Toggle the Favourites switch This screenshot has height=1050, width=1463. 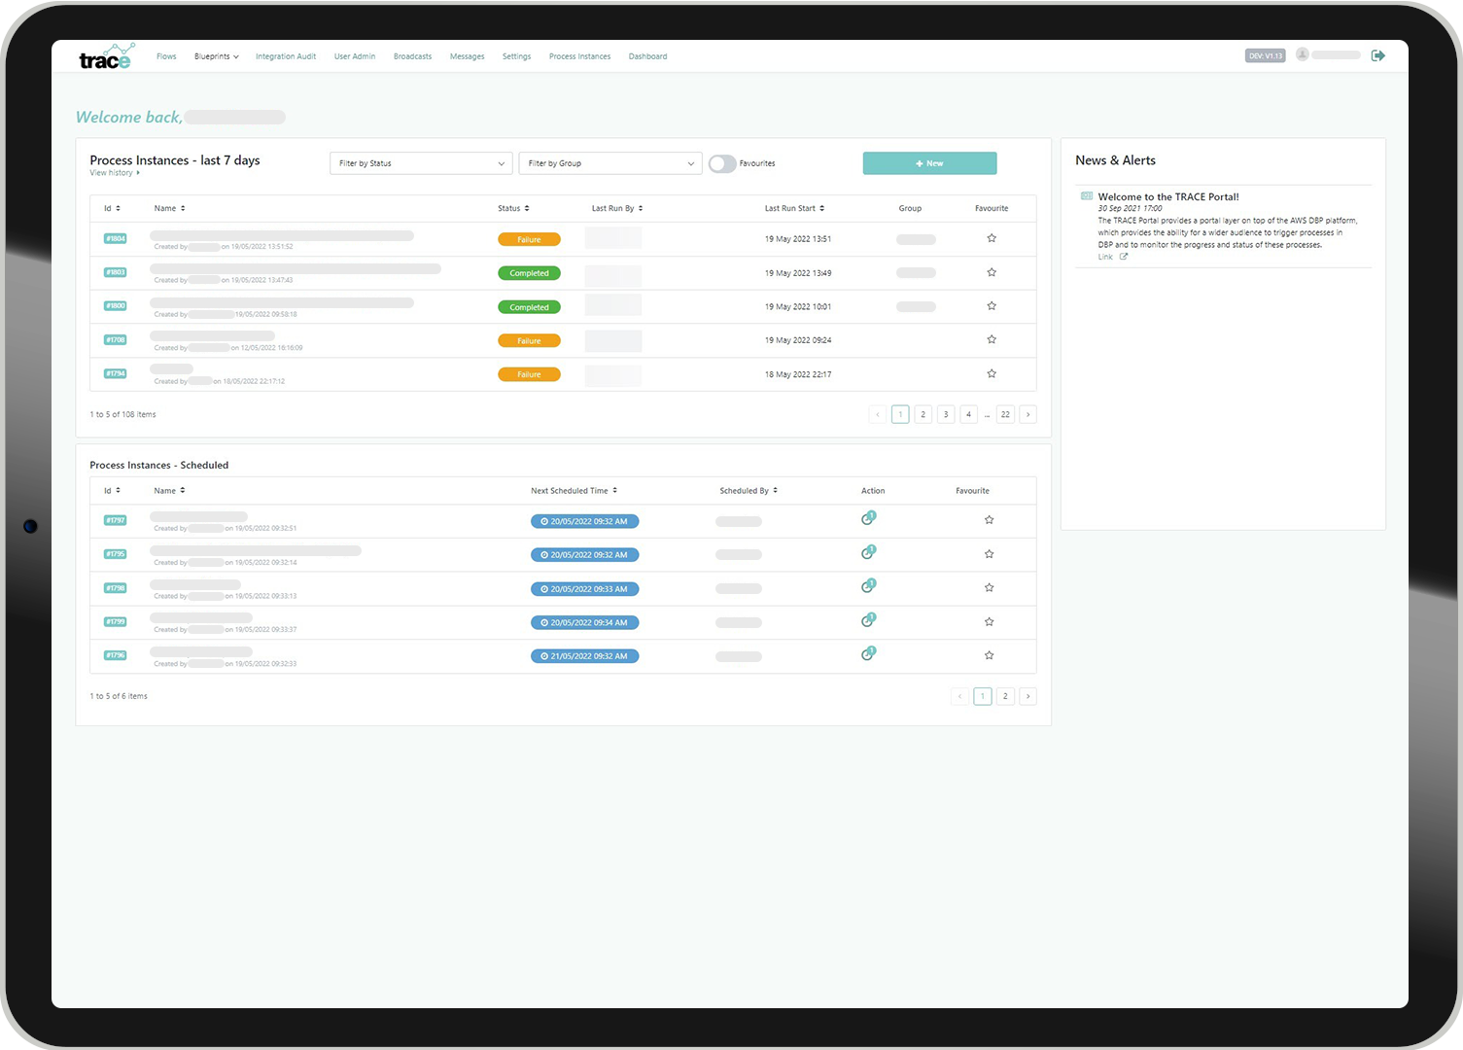pyautogui.click(x=722, y=163)
